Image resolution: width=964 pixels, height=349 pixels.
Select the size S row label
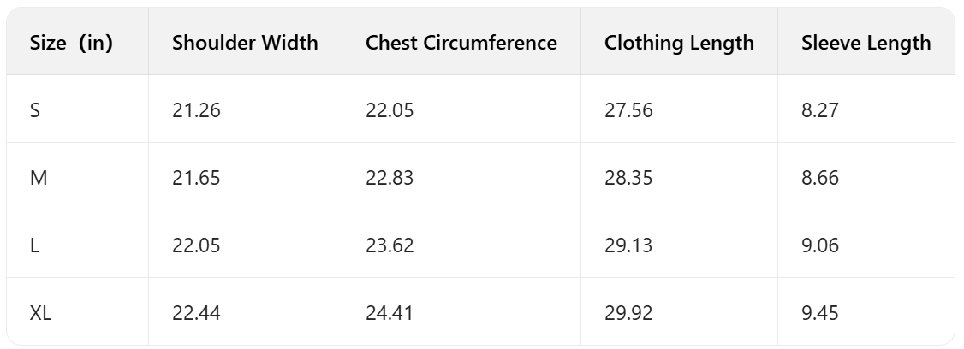[35, 110]
